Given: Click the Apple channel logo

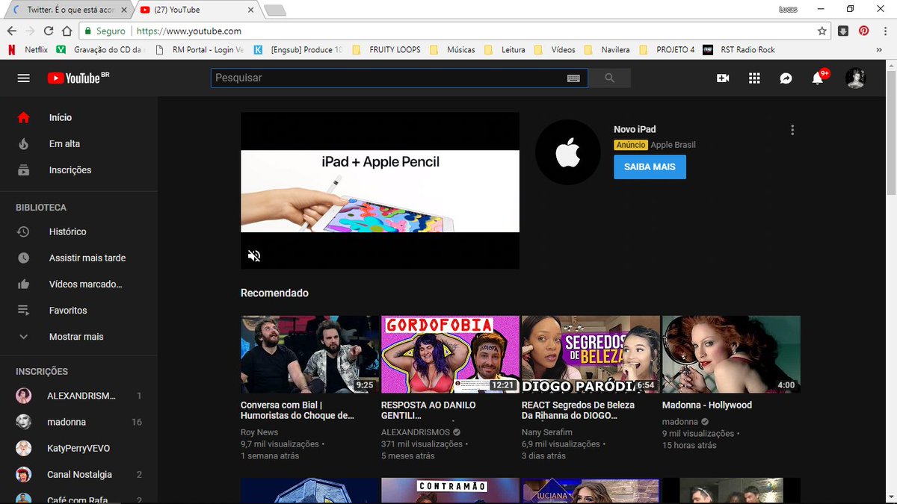Looking at the screenshot, I should coord(567,152).
